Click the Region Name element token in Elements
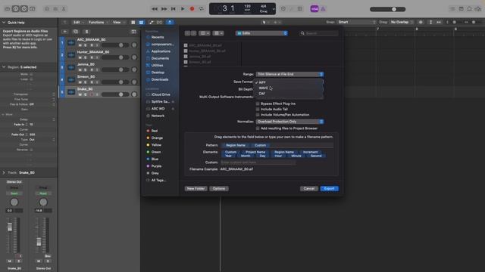The image size is (485, 272). click(x=284, y=152)
